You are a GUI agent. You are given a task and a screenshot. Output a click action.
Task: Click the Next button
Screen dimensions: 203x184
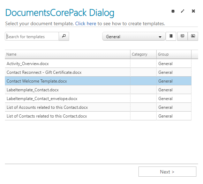coord(167,172)
